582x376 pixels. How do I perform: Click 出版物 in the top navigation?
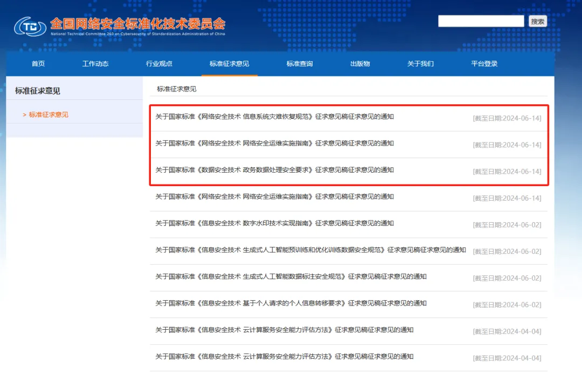pyautogui.click(x=360, y=64)
